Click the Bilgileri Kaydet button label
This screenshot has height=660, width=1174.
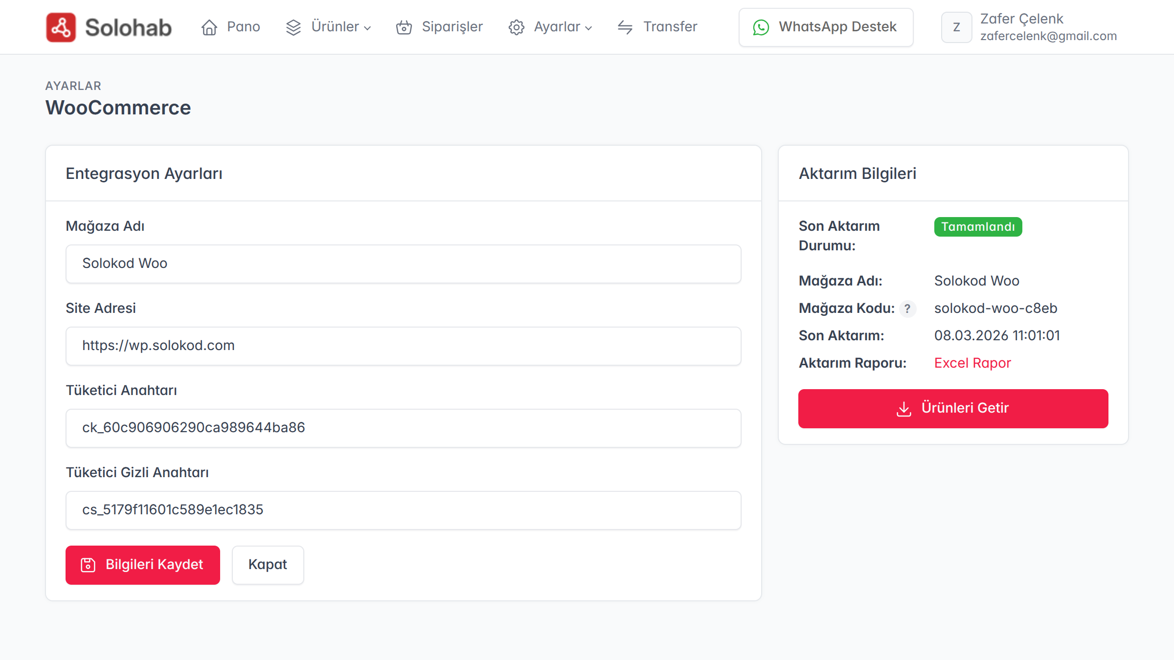click(x=154, y=565)
